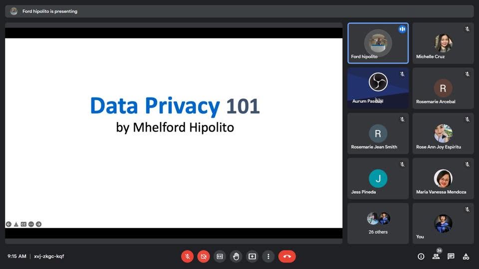The image size is (479, 269).
Task: Open present now screen share button
Action: [x=252, y=257]
